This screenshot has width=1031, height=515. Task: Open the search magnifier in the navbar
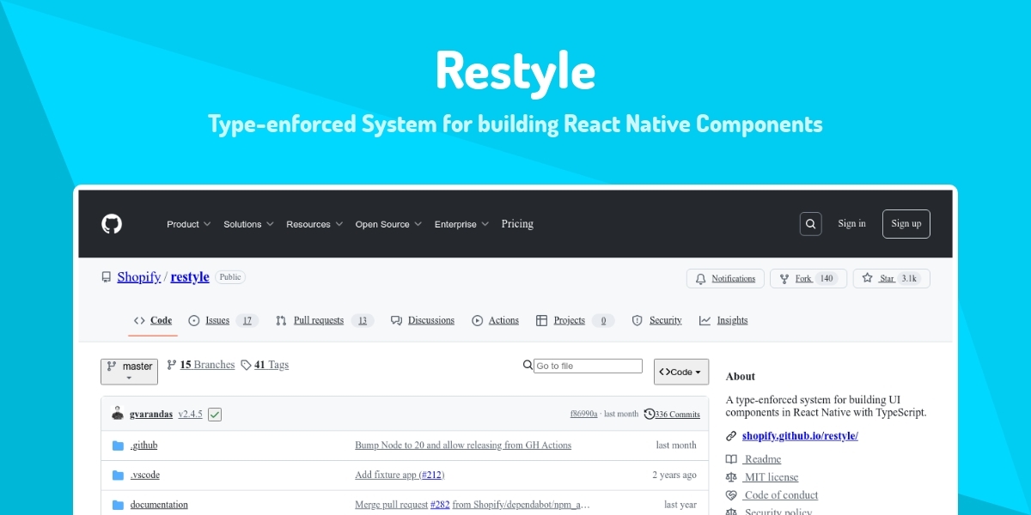pos(810,223)
